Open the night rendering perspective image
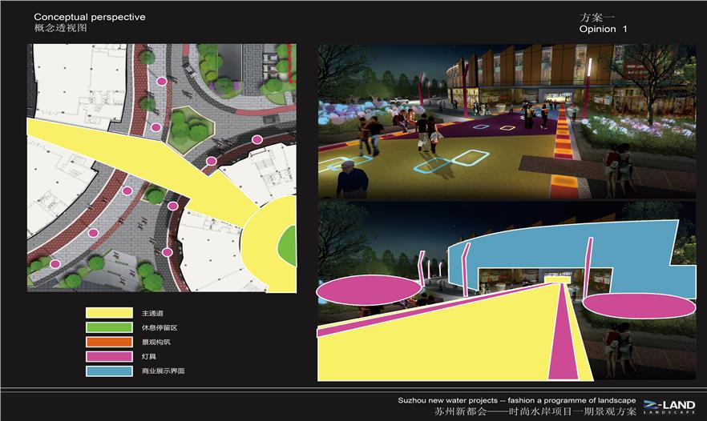The image size is (707, 421). [507, 120]
